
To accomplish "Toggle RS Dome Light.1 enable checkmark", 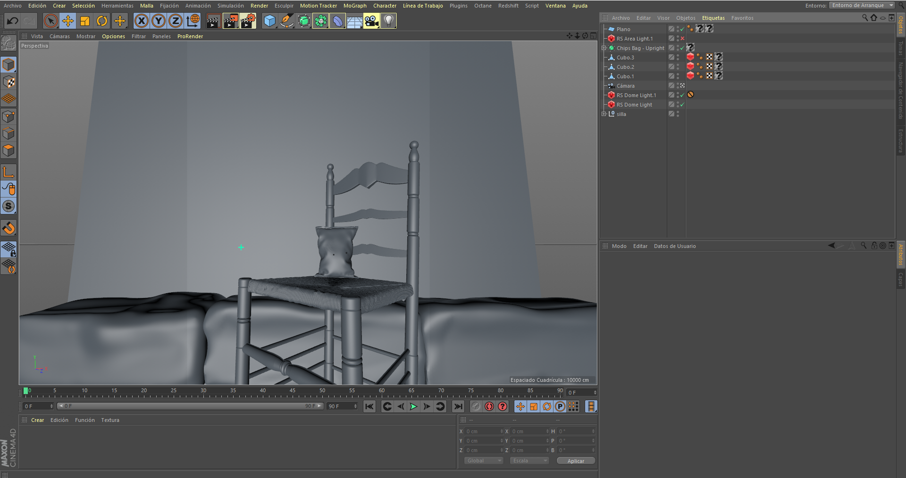I will (682, 95).
